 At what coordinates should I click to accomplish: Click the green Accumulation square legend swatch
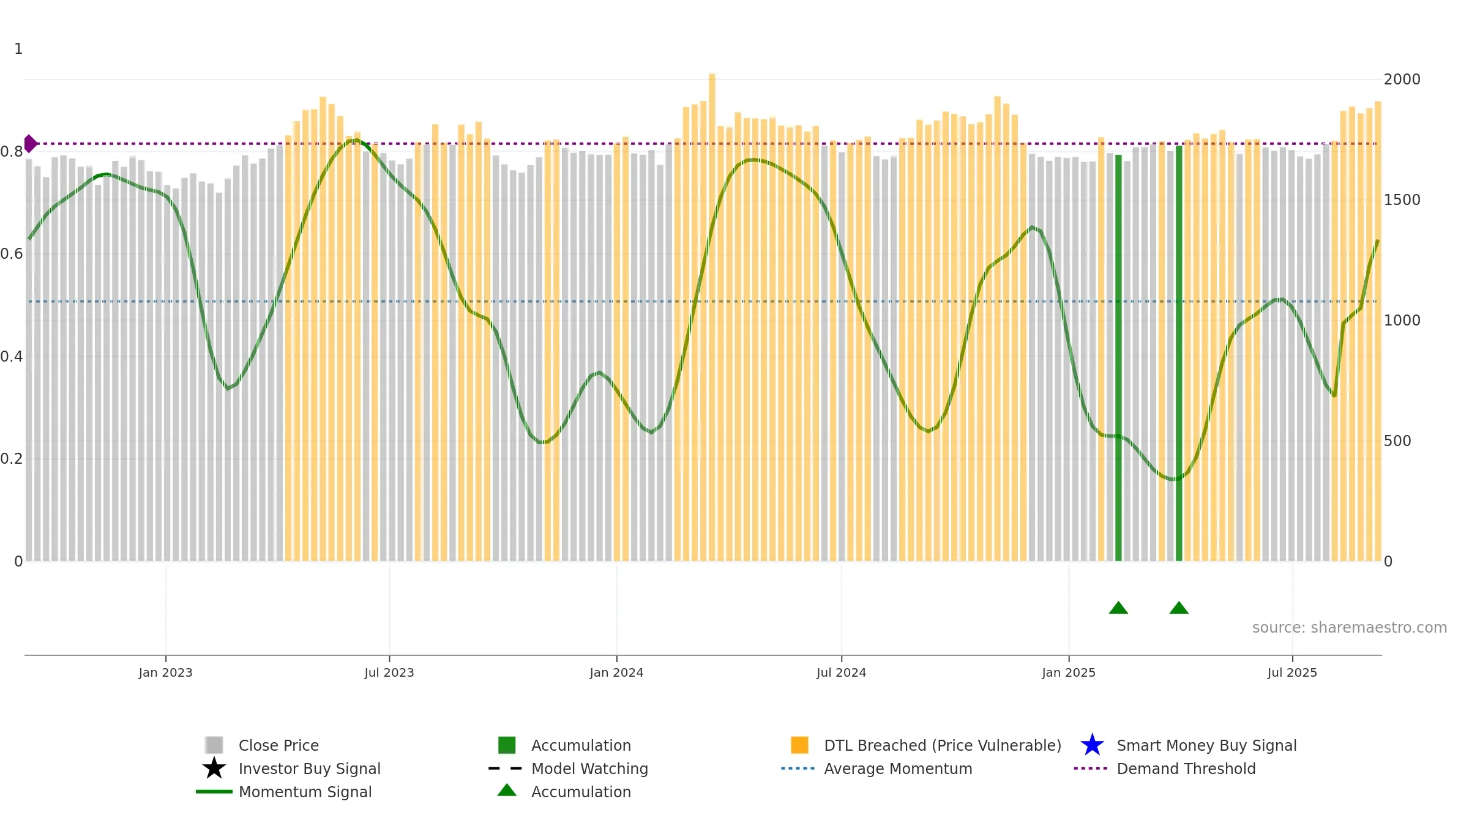tap(507, 745)
